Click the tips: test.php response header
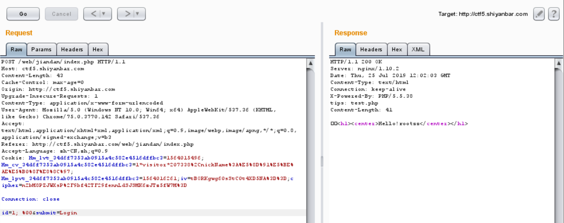The image size is (564, 223). 354,103
